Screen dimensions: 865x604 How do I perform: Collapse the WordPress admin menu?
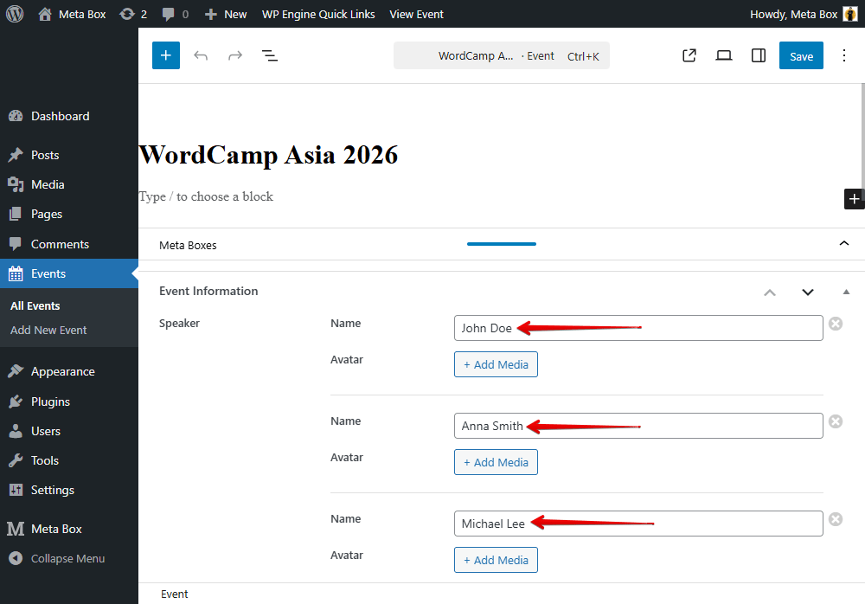[67, 558]
